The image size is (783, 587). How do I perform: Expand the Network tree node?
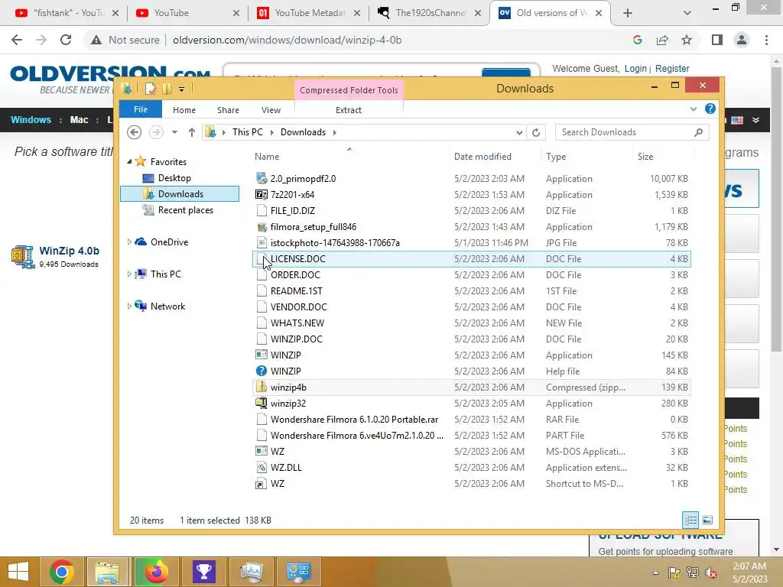pyautogui.click(x=129, y=306)
